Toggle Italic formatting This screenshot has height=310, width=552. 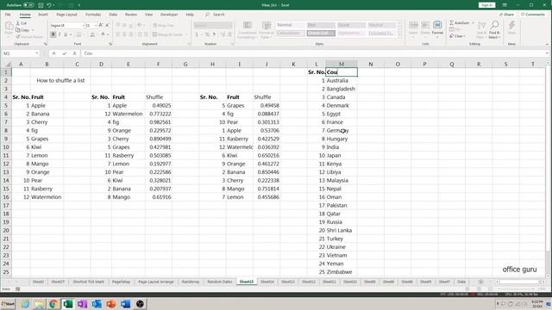point(60,34)
